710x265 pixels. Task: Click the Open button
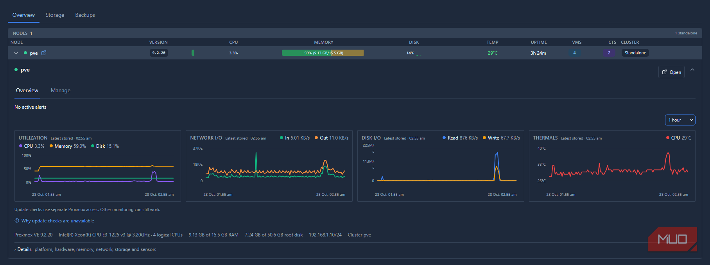pos(671,72)
